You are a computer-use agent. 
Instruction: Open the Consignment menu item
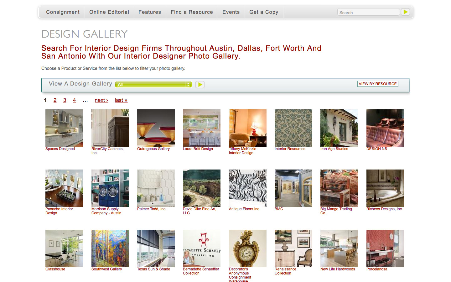[63, 12]
